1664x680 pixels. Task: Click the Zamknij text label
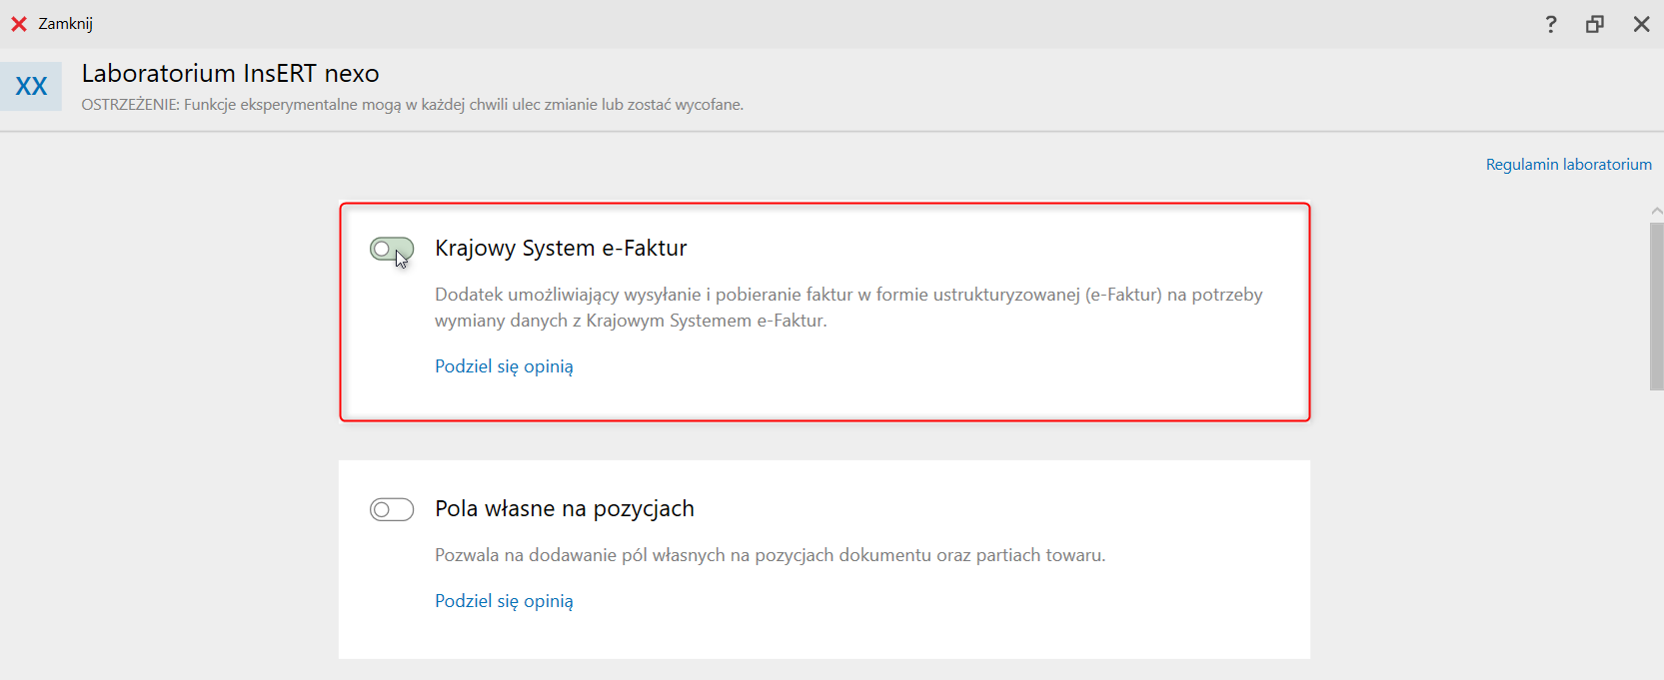[x=66, y=24]
